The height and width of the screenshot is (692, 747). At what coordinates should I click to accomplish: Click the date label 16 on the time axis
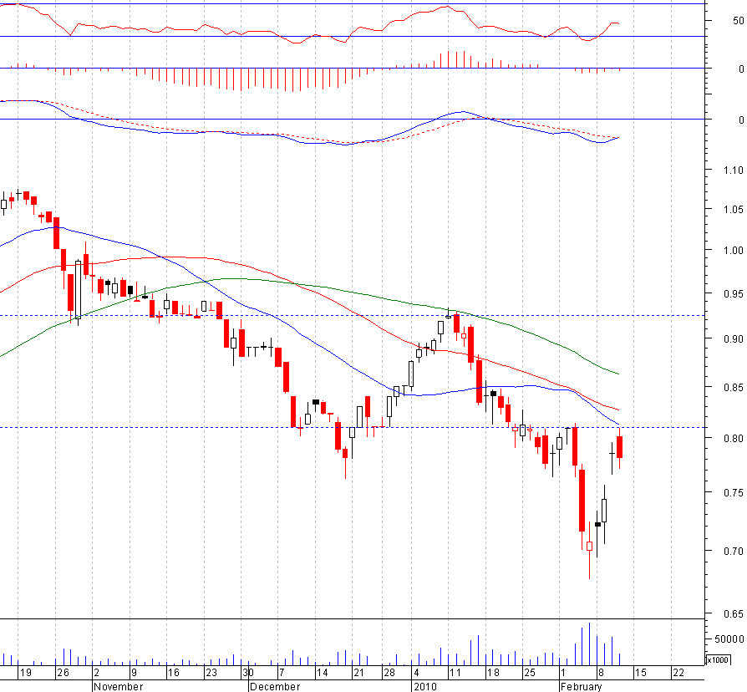click(x=174, y=673)
